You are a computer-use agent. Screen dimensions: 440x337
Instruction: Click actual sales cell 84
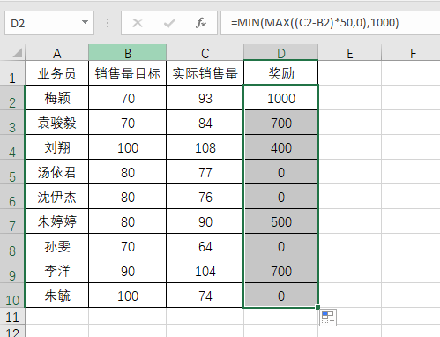coord(205,123)
